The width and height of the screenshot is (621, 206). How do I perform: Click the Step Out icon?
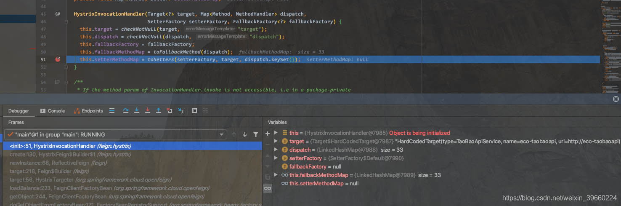tap(158, 111)
